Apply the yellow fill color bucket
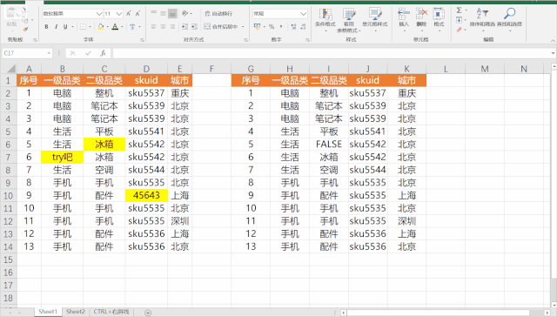557x317 pixels. (101, 27)
